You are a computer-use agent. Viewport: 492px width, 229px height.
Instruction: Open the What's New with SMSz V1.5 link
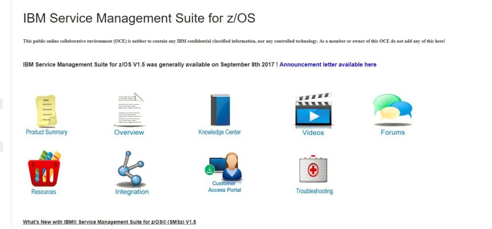(x=109, y=222)
